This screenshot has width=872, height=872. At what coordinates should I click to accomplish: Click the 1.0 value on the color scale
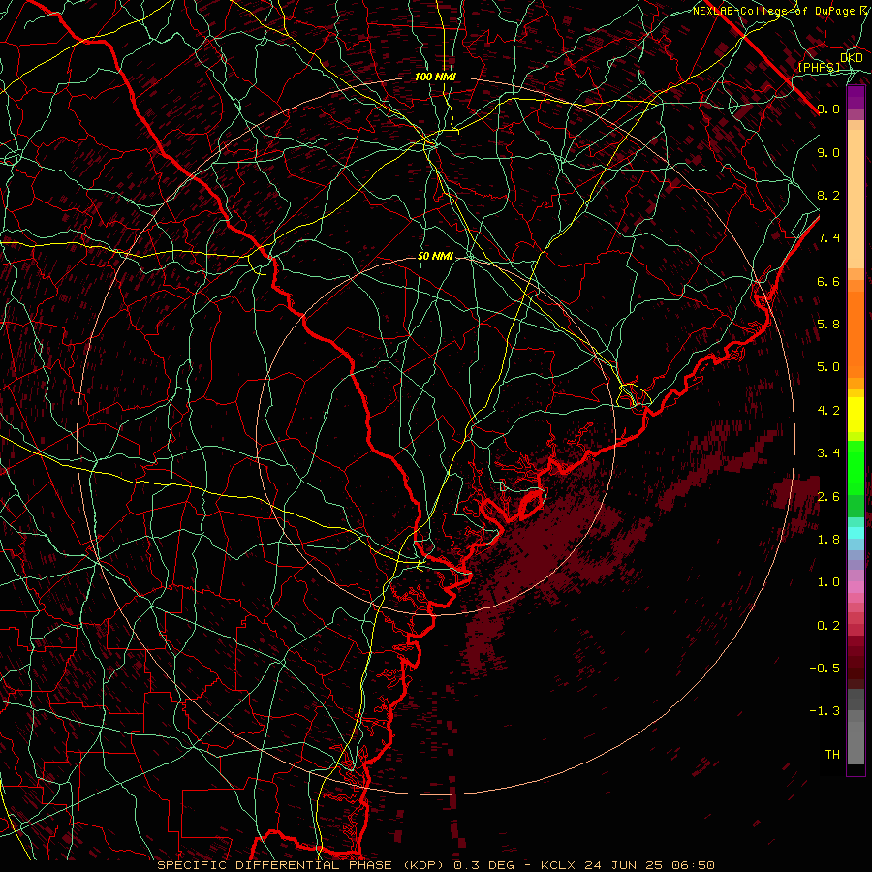(x=828, y=582)
